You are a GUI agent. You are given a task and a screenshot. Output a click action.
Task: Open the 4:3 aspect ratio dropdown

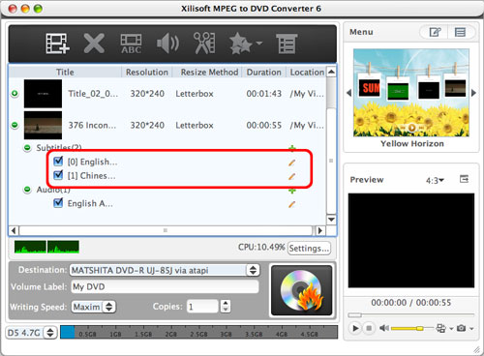[x=435, y=180]
